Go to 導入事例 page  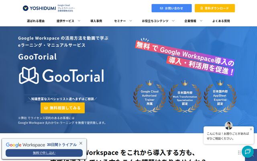pos(96,21)
